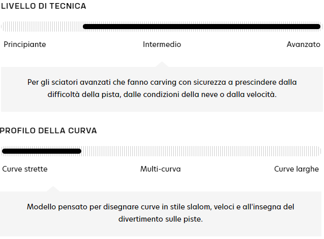The image size is (324, 239).
Task: Click the filled black technique level bar
Action: point(202,27)
